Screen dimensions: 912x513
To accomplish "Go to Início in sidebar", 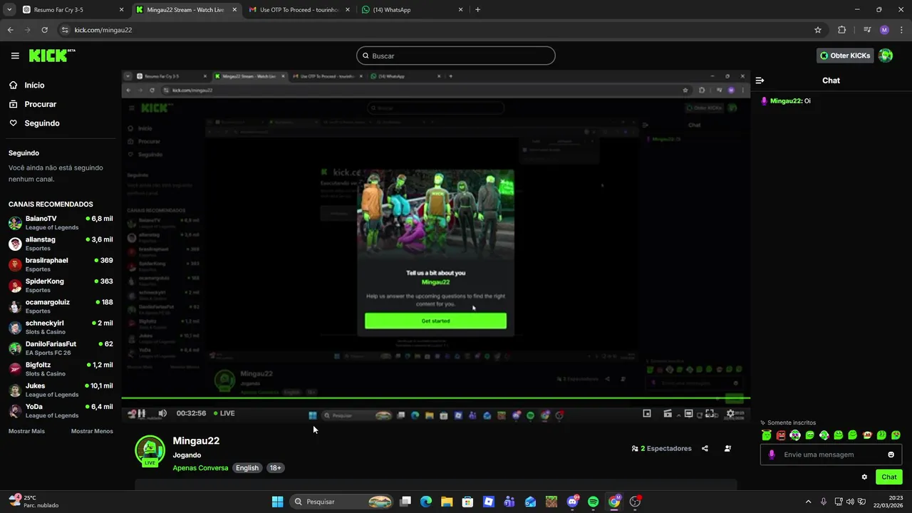I will (34, 85).
